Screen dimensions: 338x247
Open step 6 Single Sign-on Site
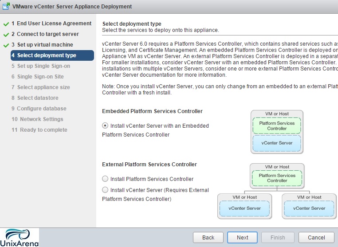[x=38, y=77]
